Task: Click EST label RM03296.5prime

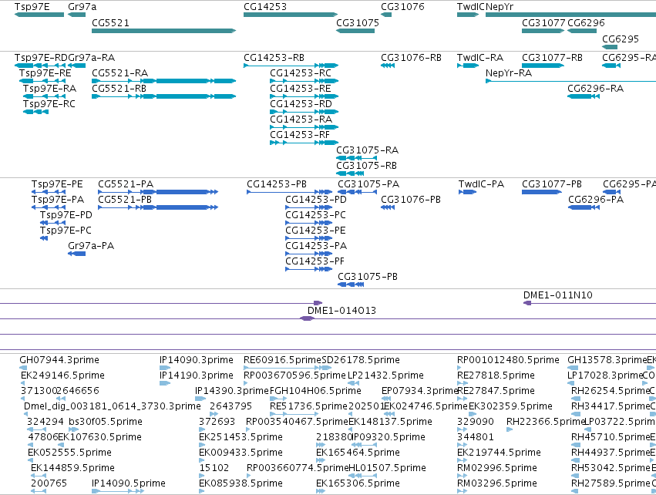Action: click(497, 483)
